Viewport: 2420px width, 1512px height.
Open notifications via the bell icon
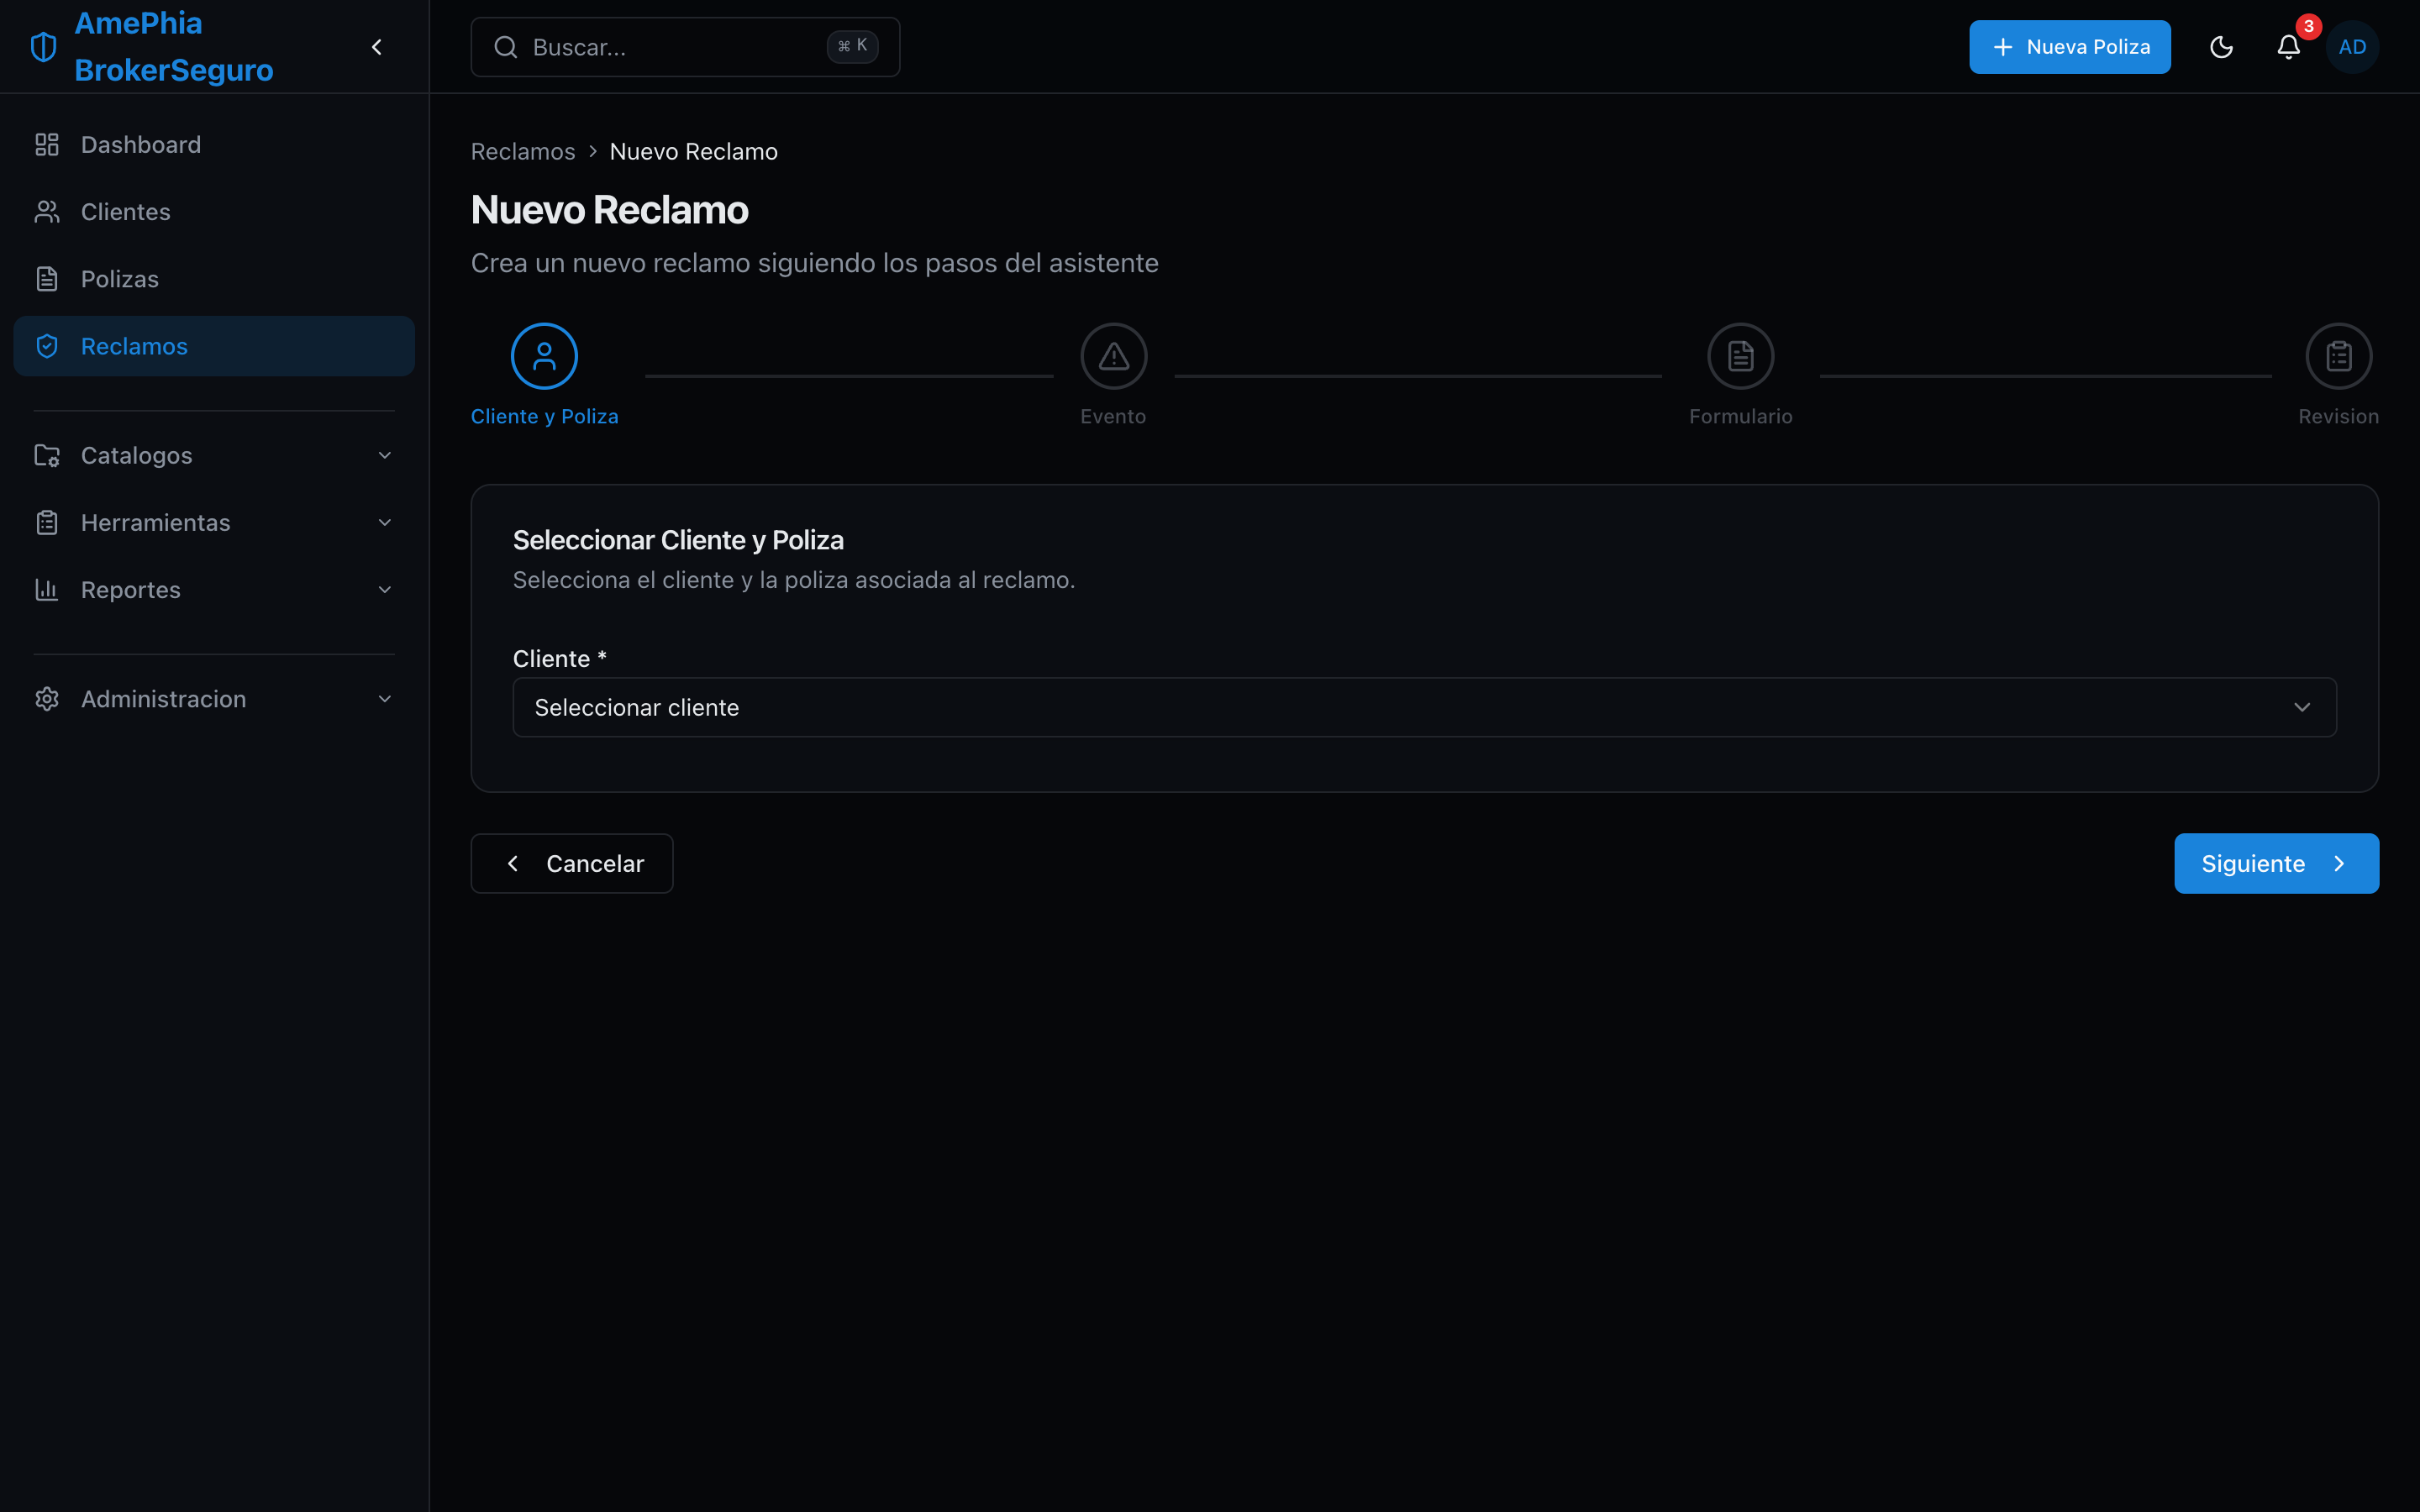pos(2288,47)
